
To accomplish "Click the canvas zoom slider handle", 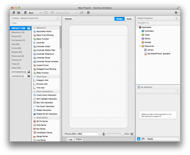I will pos(122,134).
